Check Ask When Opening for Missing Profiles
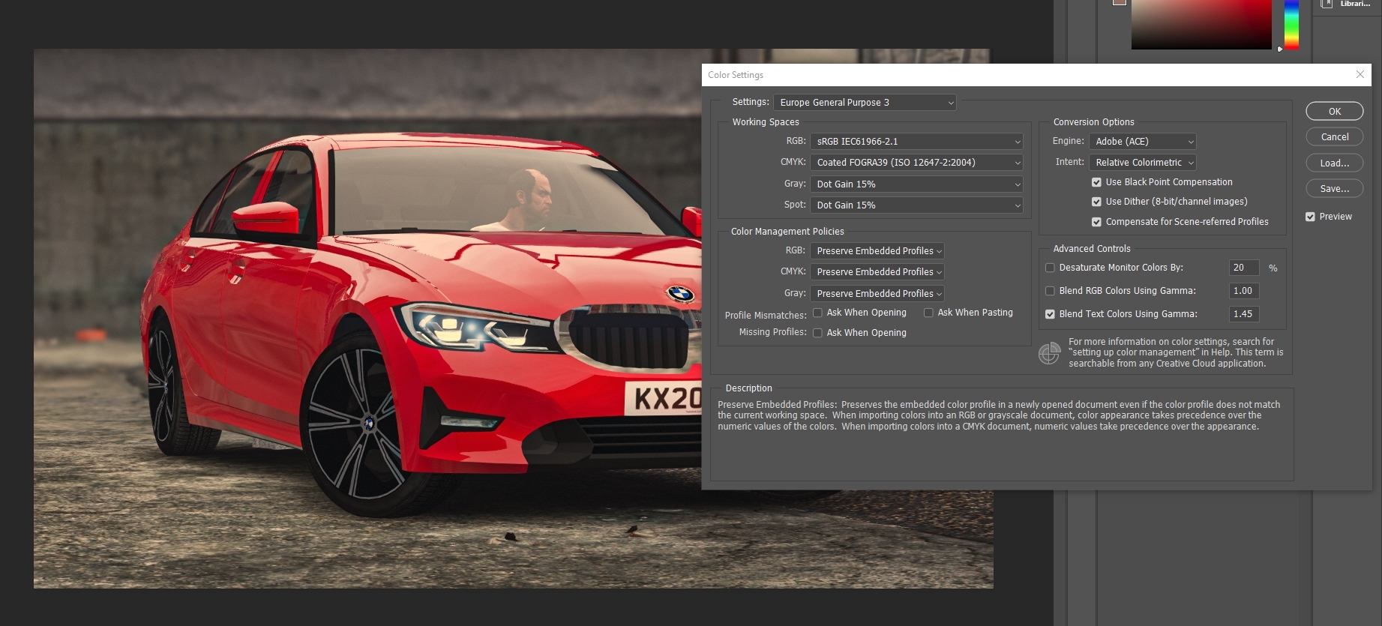Screen dimensions: 1382x626 point(817,333)
